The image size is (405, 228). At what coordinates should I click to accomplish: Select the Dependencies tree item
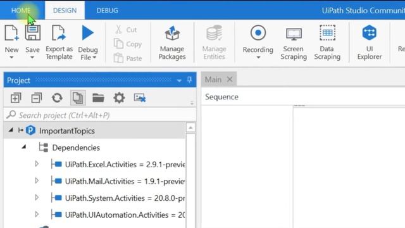pyautogui.click(x=76, y=148)
